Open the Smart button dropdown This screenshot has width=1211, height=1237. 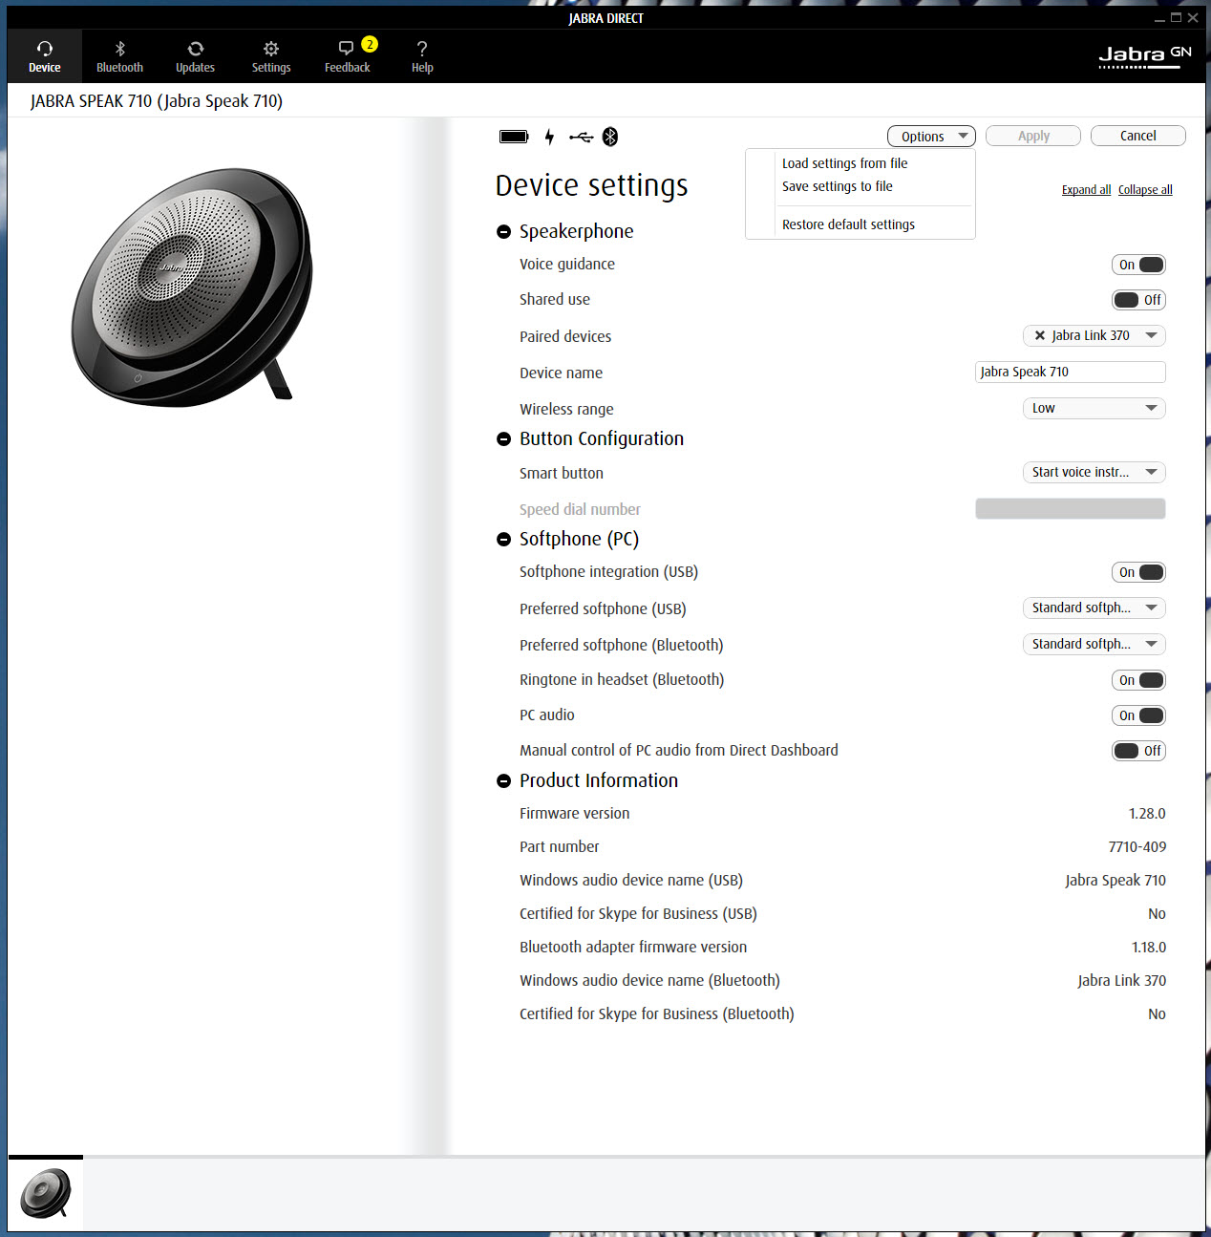[x=1094, y=472]
